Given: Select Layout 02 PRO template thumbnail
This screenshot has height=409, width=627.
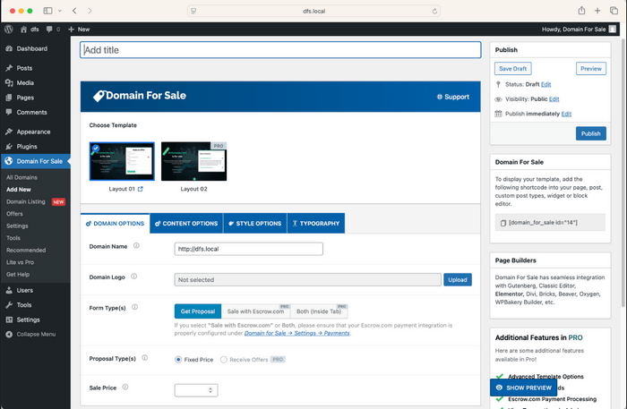Looking at the screenshot, I should 194,161.
